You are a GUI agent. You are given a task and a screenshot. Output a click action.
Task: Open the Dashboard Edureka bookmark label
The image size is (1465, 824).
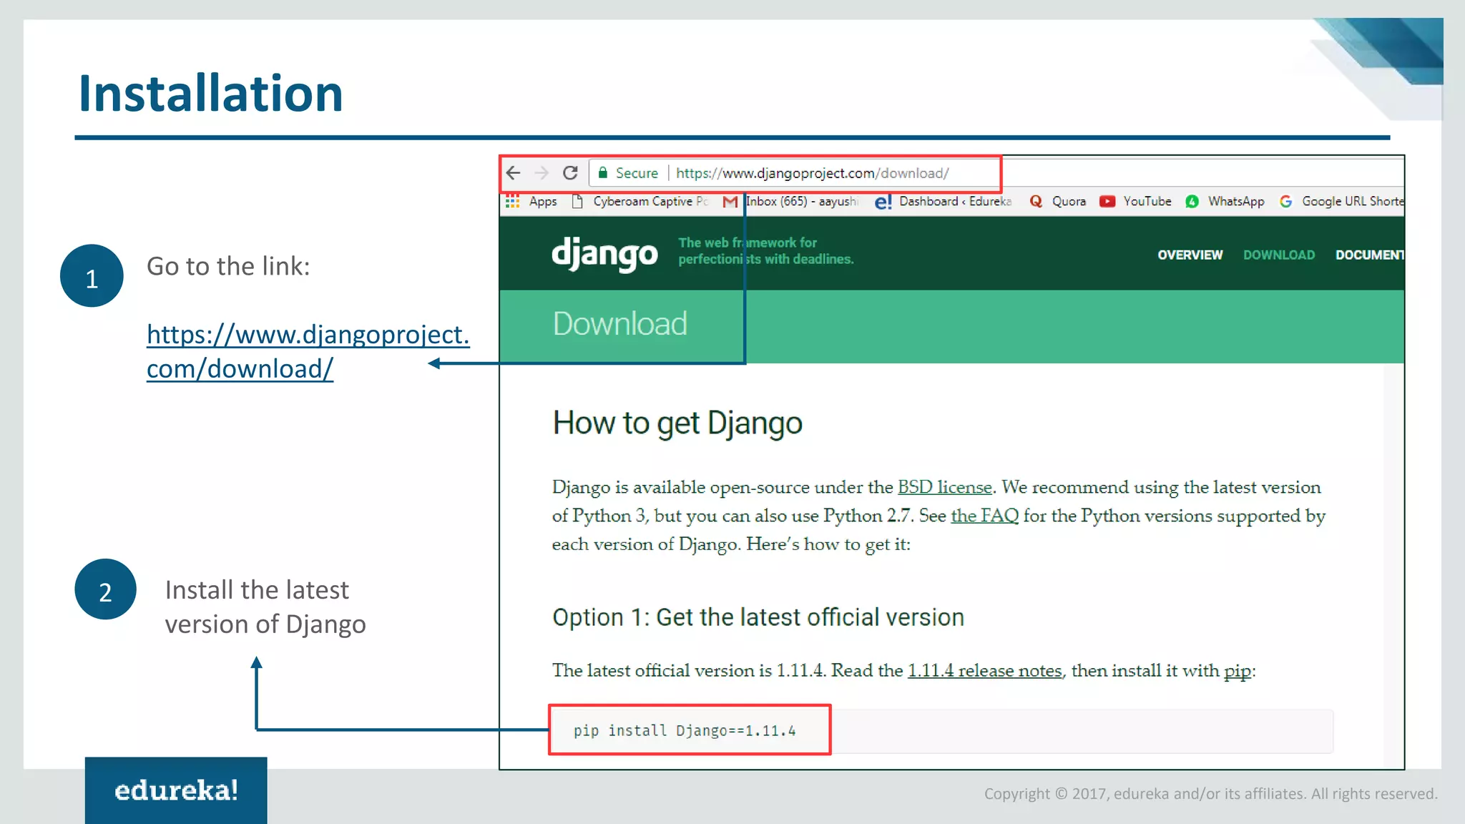[956, 202]
